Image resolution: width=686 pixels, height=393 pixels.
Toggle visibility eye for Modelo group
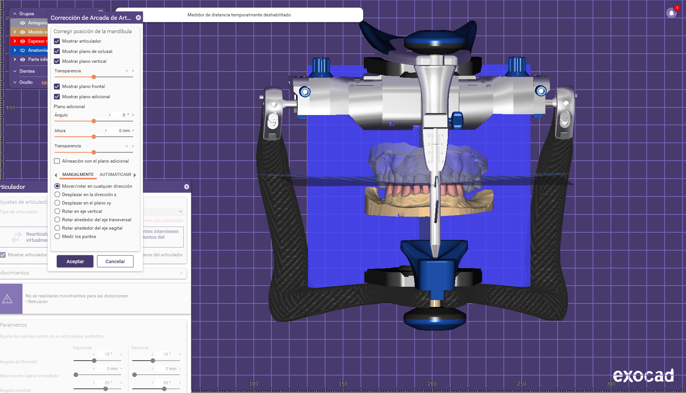[22, 32]
